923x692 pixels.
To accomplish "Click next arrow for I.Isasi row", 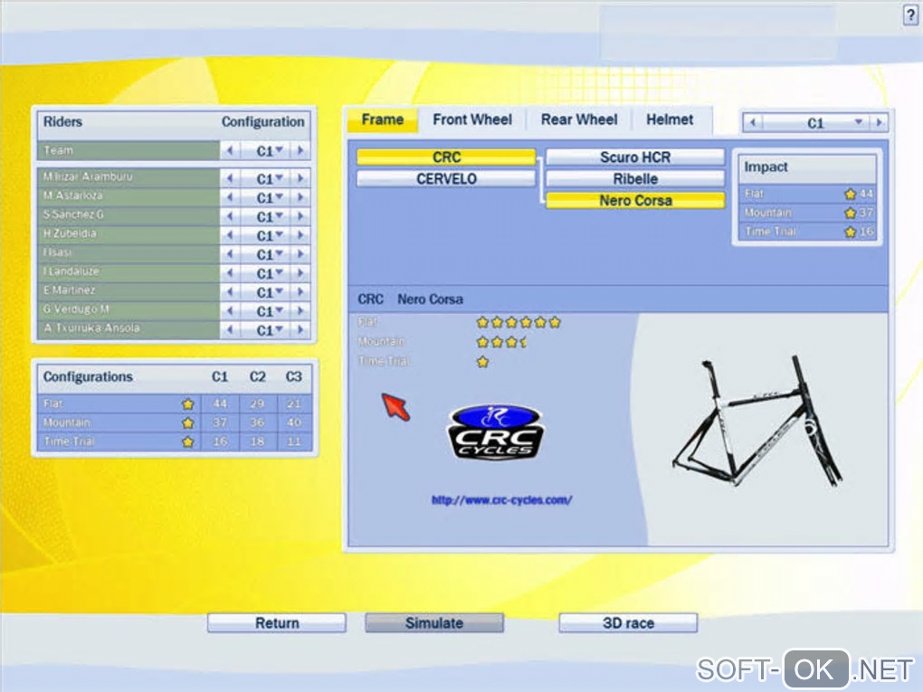I will [300, 253].
